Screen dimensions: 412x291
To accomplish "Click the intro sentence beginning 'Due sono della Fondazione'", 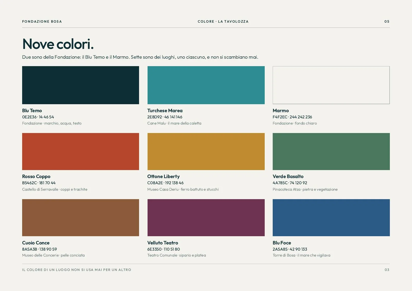I will (x=140, y=57).
